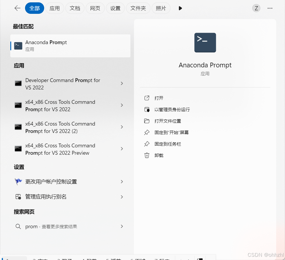The height and width of the screenshot is (260, 285).
Task: Select x64_x86 Cross Tools Prompt VS 2022 (2)
Action: tap(60, 127)
